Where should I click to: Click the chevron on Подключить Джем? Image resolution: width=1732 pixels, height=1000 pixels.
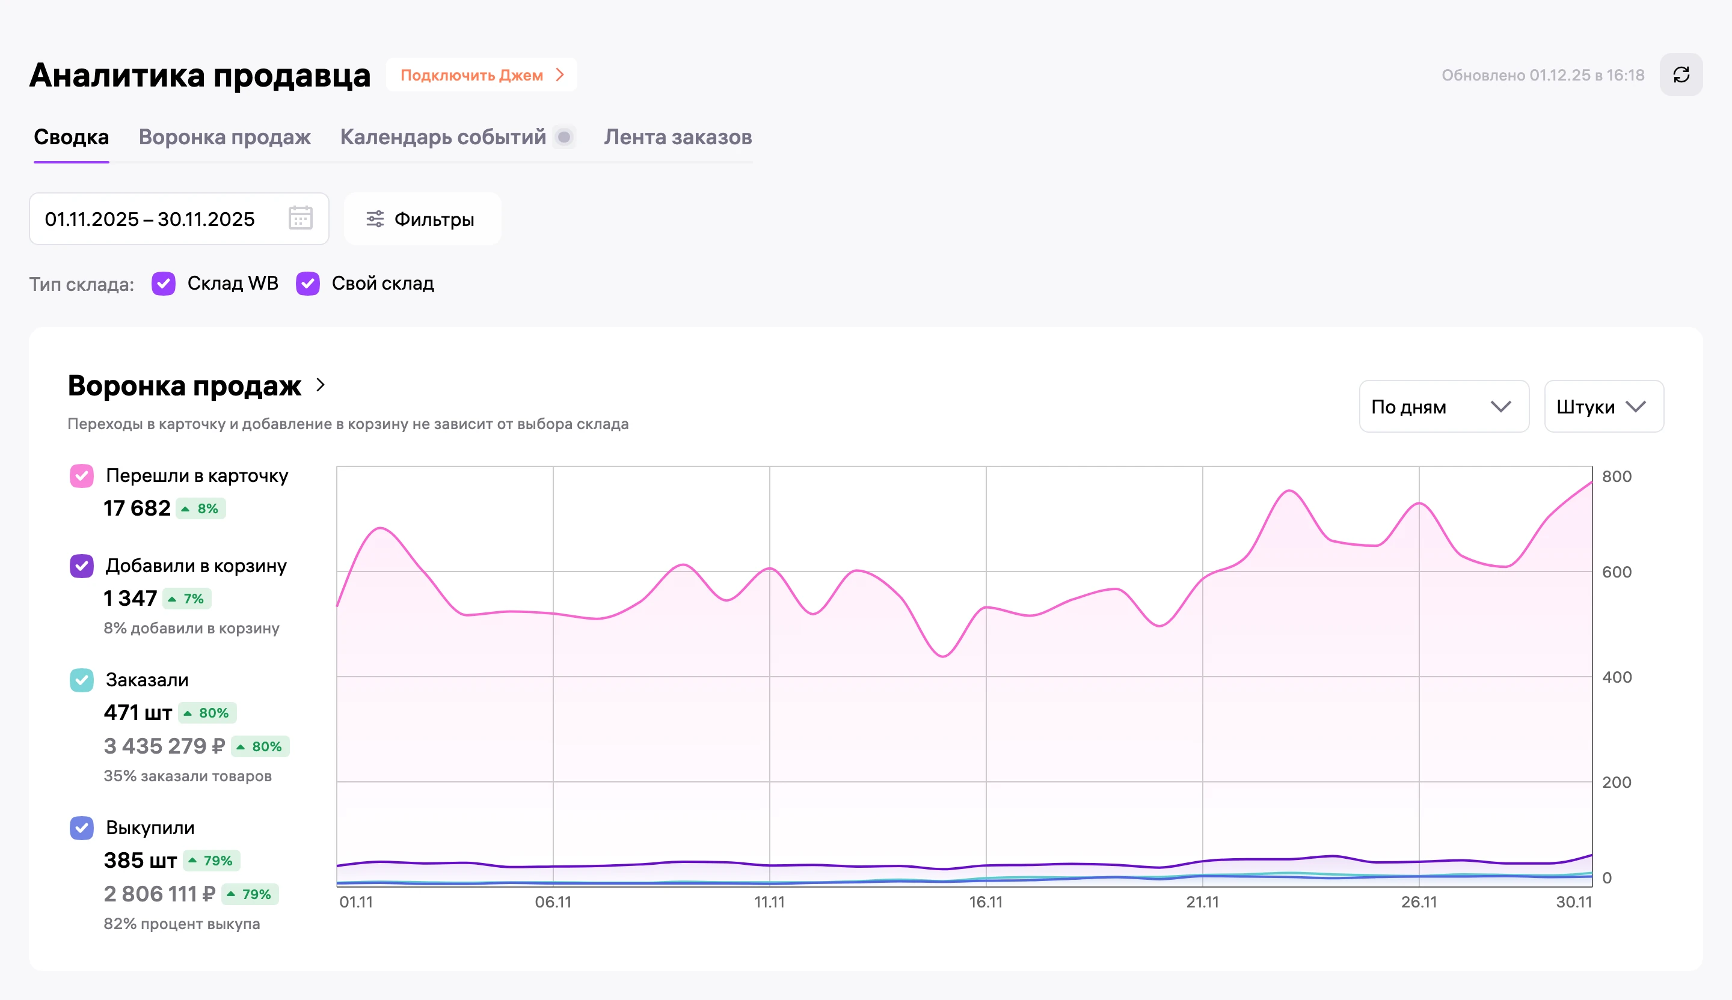click(560, 75)
